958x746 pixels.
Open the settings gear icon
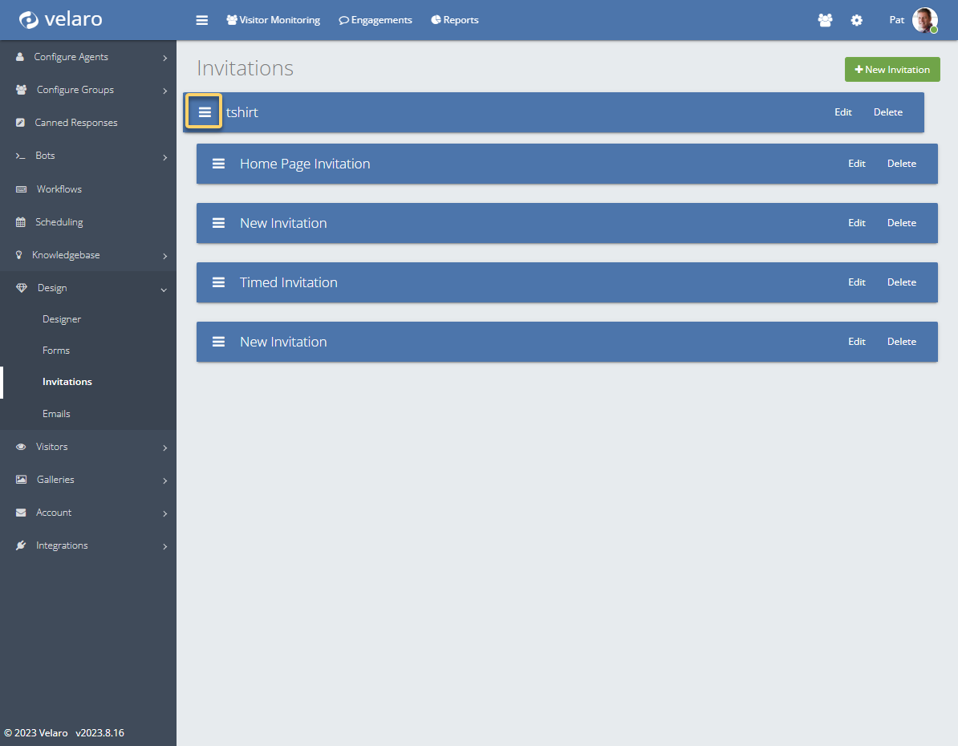[857, 20]
